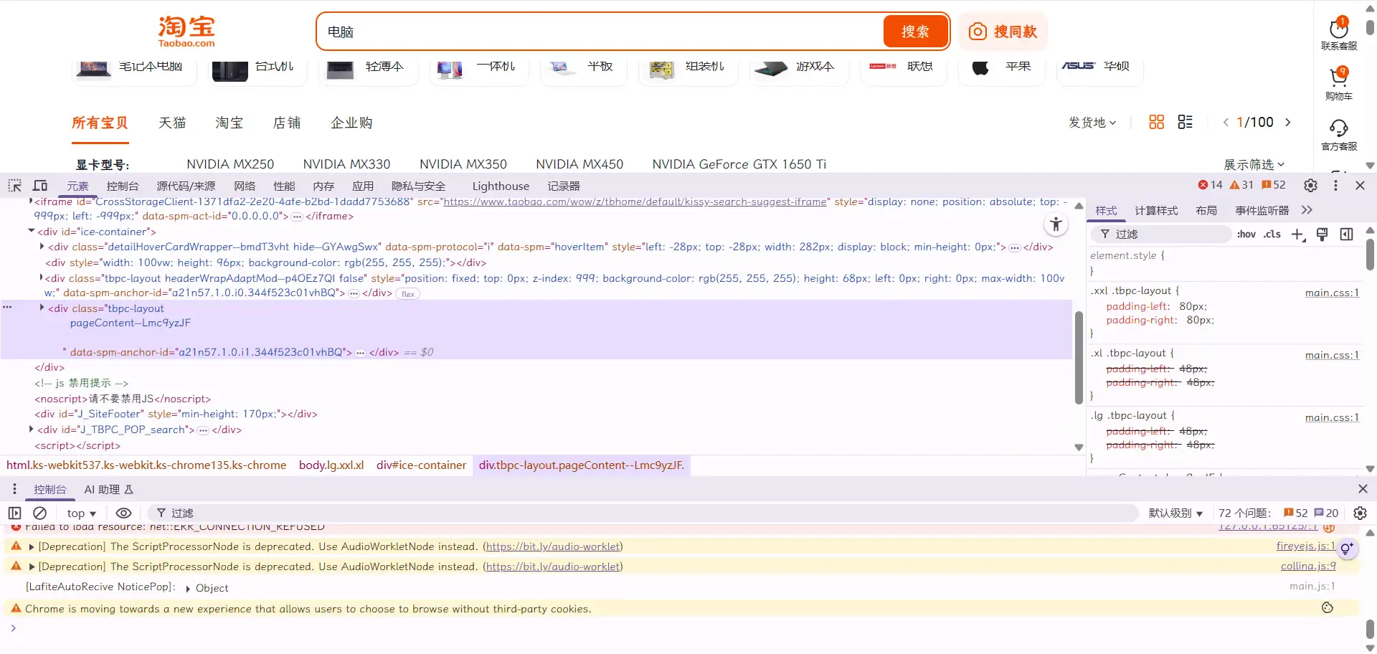Select body.lg.xxl.xl breadcrumb

click(331, 465)
